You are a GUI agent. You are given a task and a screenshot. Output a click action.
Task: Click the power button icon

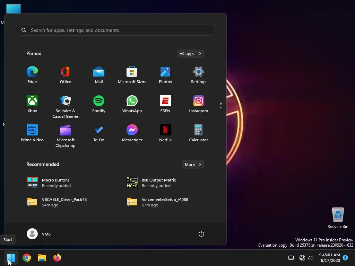201,234
